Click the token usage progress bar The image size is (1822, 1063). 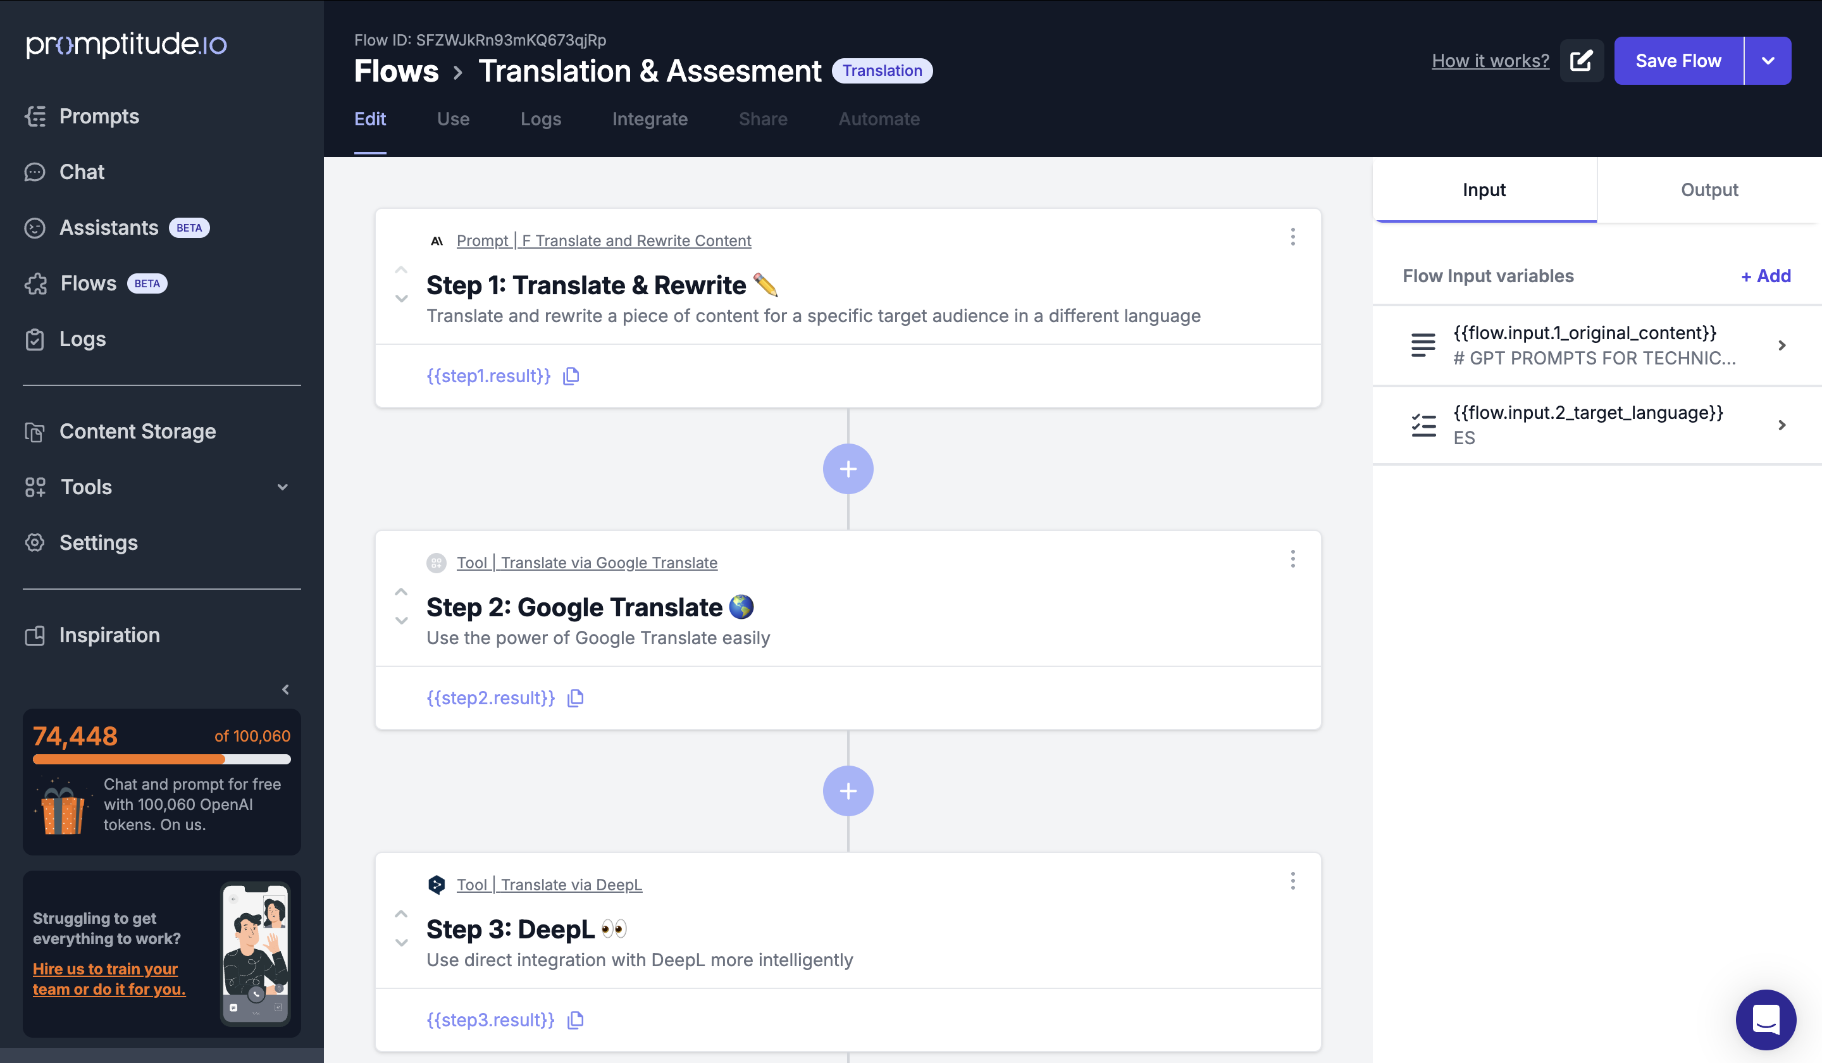tap(162, 759)
